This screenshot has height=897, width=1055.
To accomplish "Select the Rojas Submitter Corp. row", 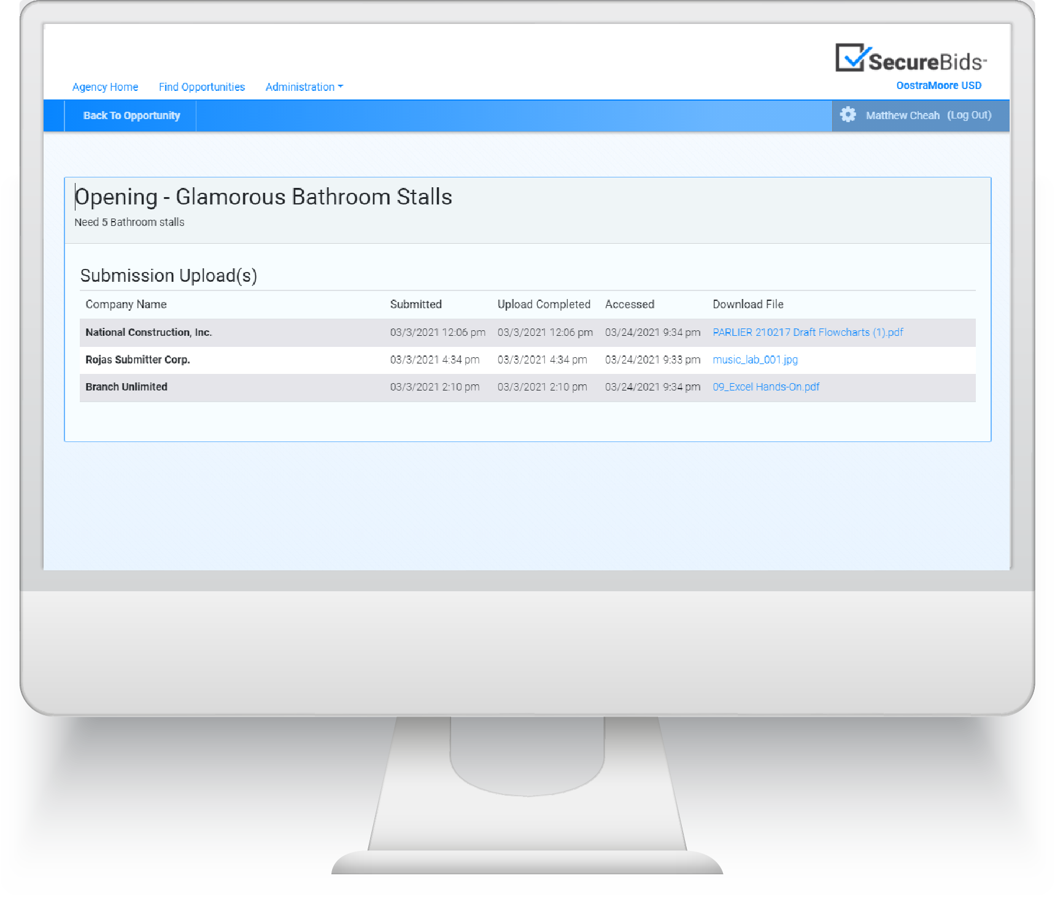I will click(276, 360).
